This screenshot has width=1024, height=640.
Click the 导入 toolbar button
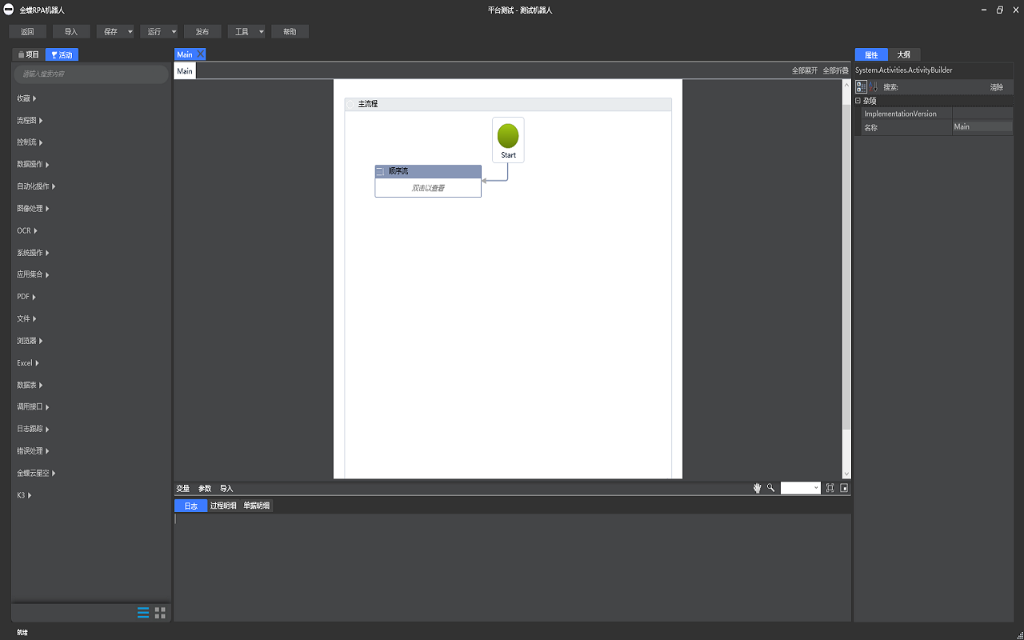tap(71, 32)
